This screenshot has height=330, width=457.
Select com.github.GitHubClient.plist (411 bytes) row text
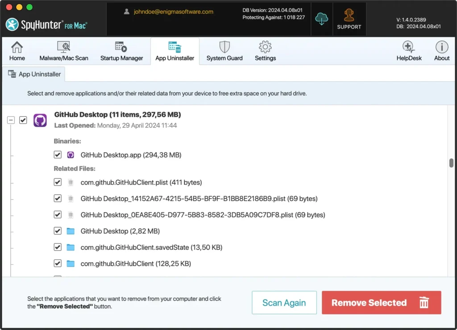[x=141, y=183]
